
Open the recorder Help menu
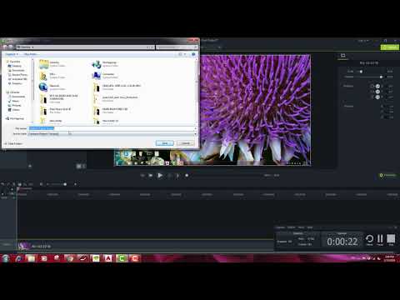click(x=310, y=227)
